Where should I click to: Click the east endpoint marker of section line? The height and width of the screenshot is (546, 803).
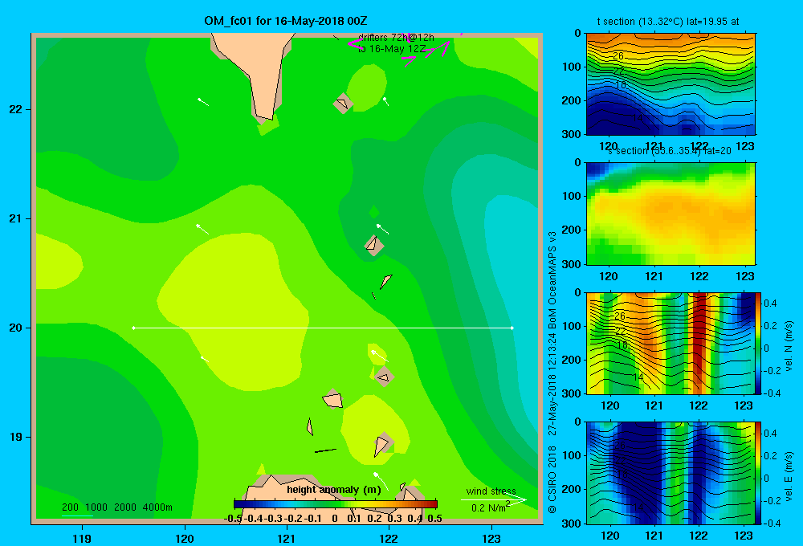click(x=512, y=328)
